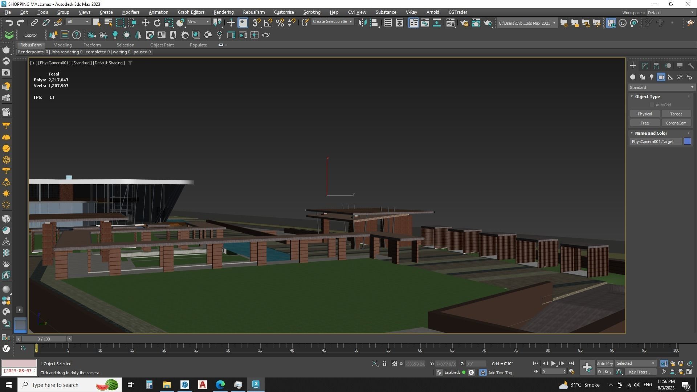This screenshot has height=392, width=697.
Task: Activate the Select and Rotate tool
Action: pos(157,23)
